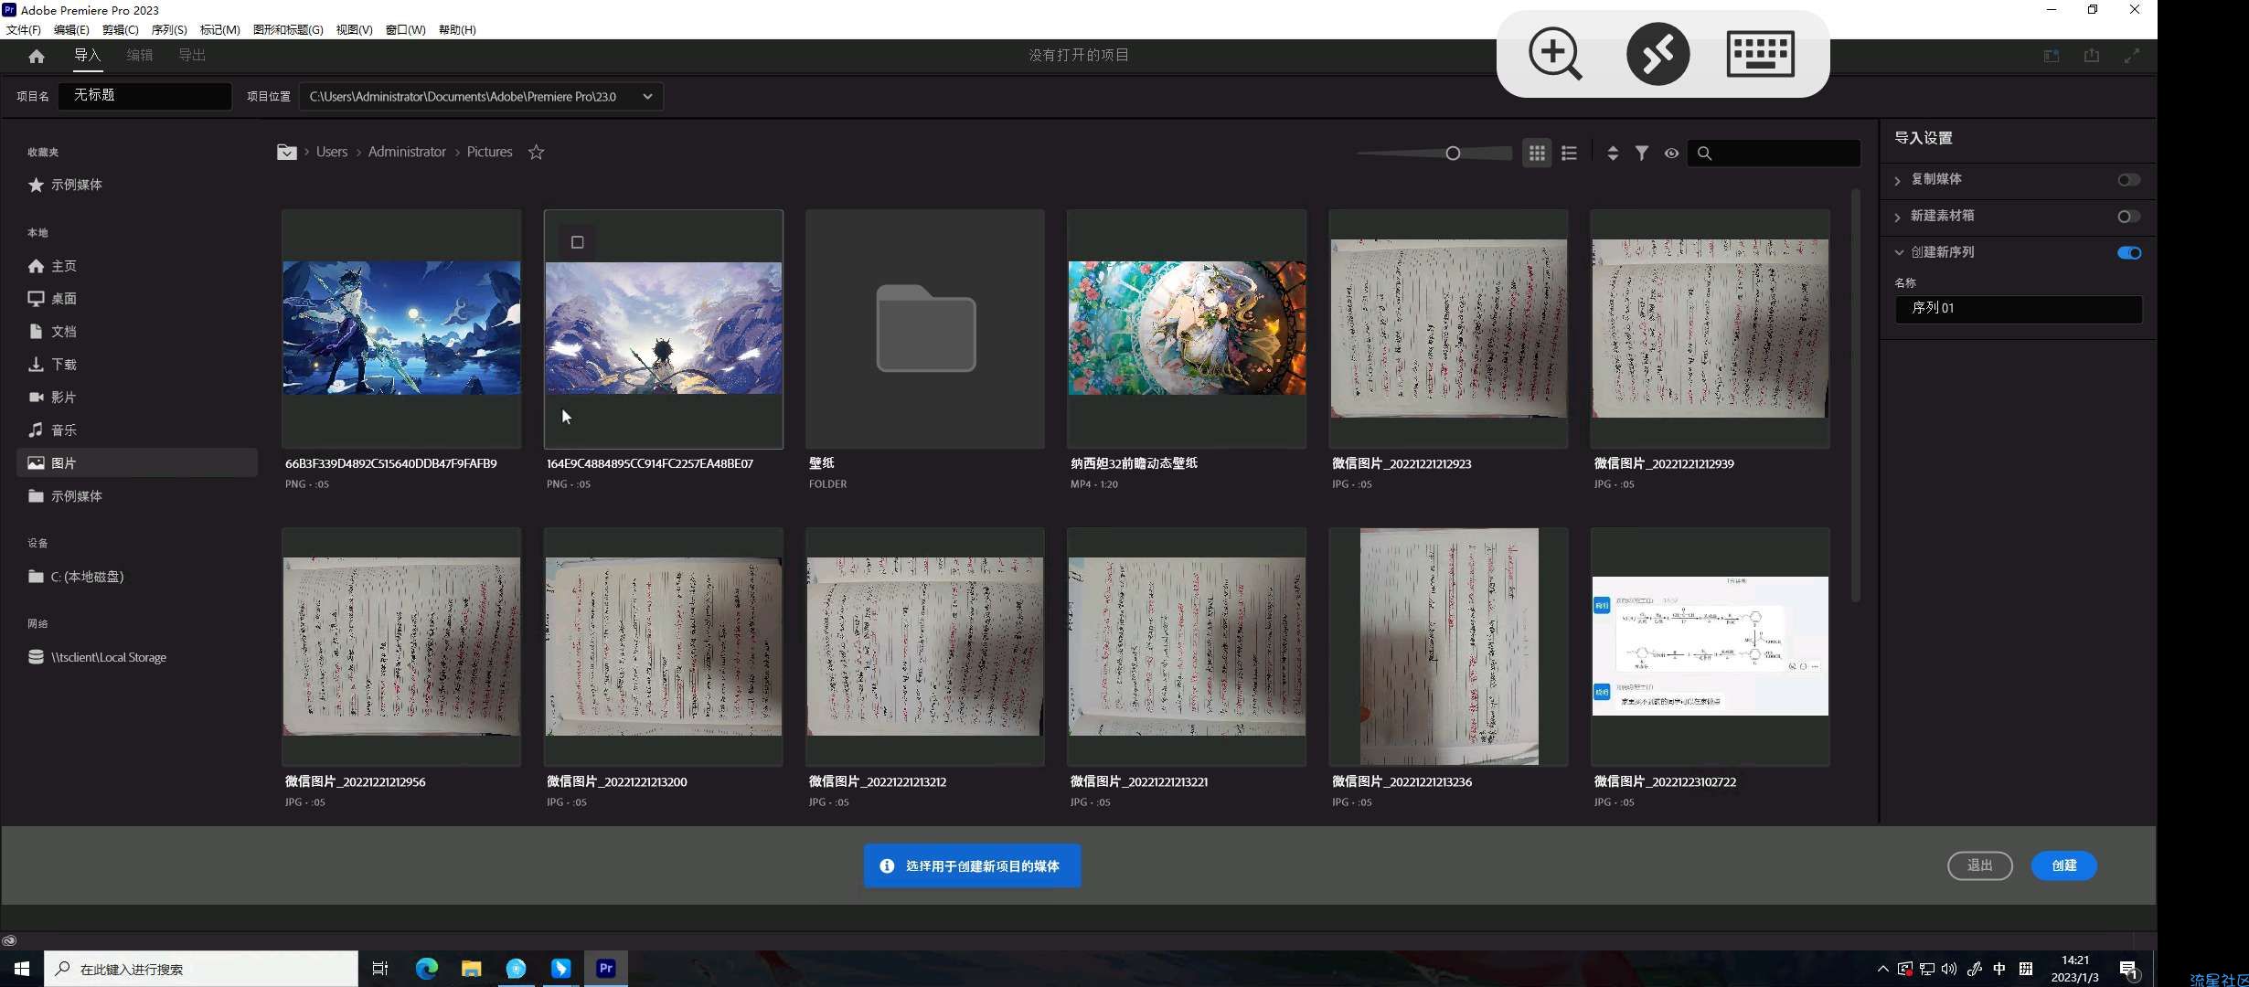This screenshot has height=987, width=2249.
Task: Click the blue Create (创建) button
Action: click(2063, 865)
